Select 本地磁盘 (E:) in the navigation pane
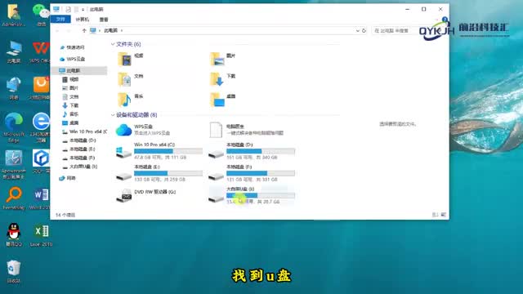 click(x=82, y=149)
